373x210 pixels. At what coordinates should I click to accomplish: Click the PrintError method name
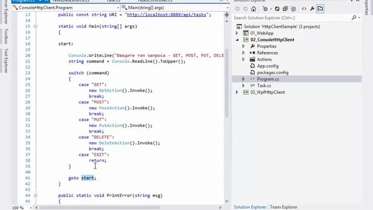(119, 195)
